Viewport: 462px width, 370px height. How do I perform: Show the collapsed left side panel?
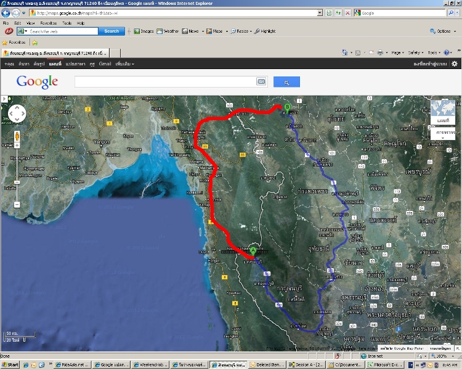tap(3, 99)
